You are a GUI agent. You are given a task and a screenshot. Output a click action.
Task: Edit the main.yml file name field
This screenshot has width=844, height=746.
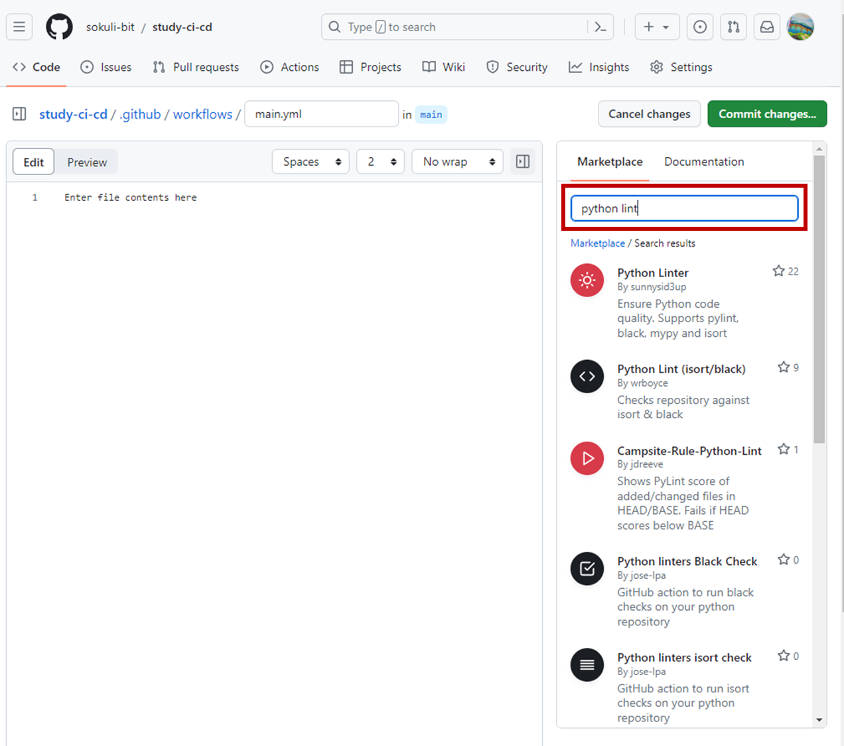pyautogui.click(x=322, y=114)
